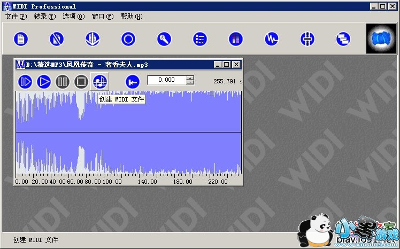400x249 pixels.
Task: Click the play-from-position button with the bar
Action: pyautogui.click(x=25, y=82)
